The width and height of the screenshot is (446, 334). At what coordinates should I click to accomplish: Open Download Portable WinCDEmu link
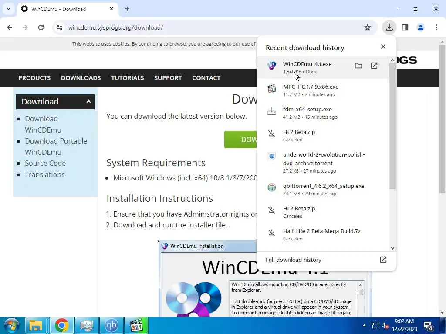click(x=56, y=147)
